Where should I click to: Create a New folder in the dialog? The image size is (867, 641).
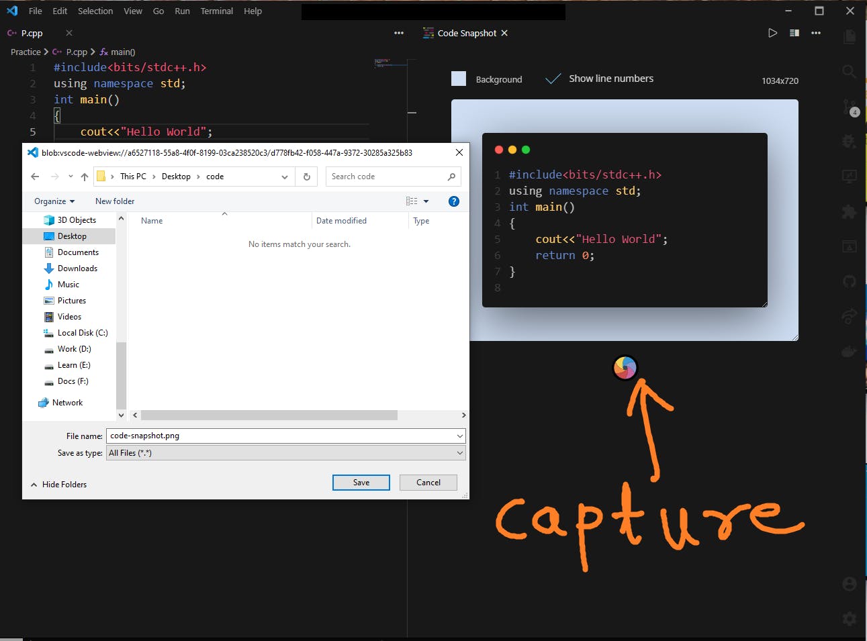point(115,201)
